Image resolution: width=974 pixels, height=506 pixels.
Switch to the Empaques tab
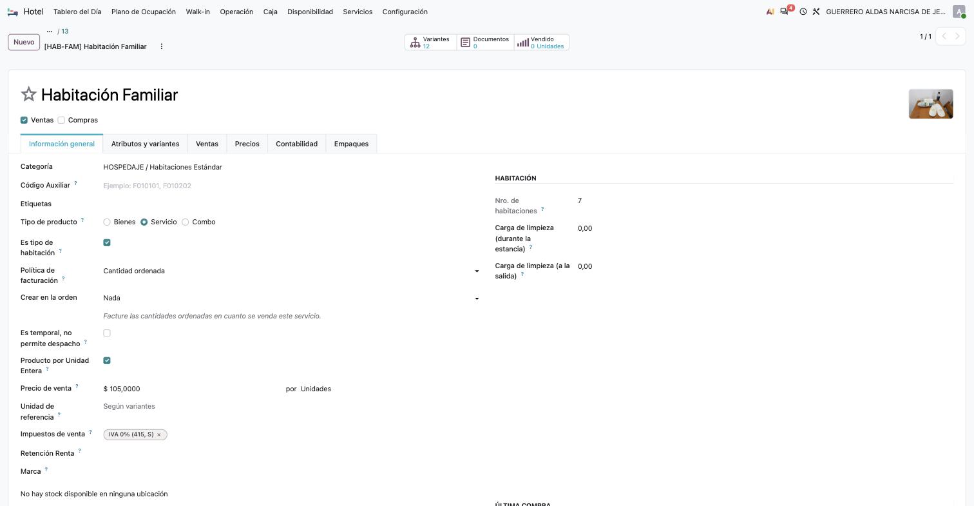coord(351,144)
